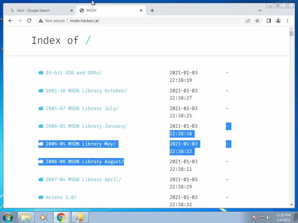This screenshot has height=223, width=298.
Task: Click the timestamp 22:38:11
Action: pos(181,169)
